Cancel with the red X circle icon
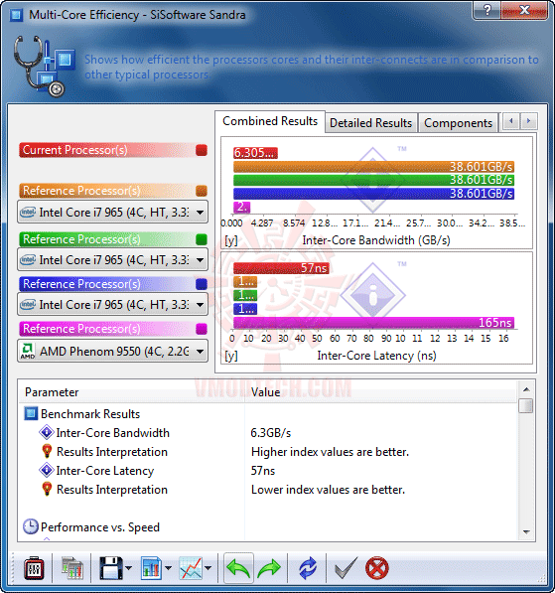The width and height of the screenshot is (555, 593). pos(377,567)
